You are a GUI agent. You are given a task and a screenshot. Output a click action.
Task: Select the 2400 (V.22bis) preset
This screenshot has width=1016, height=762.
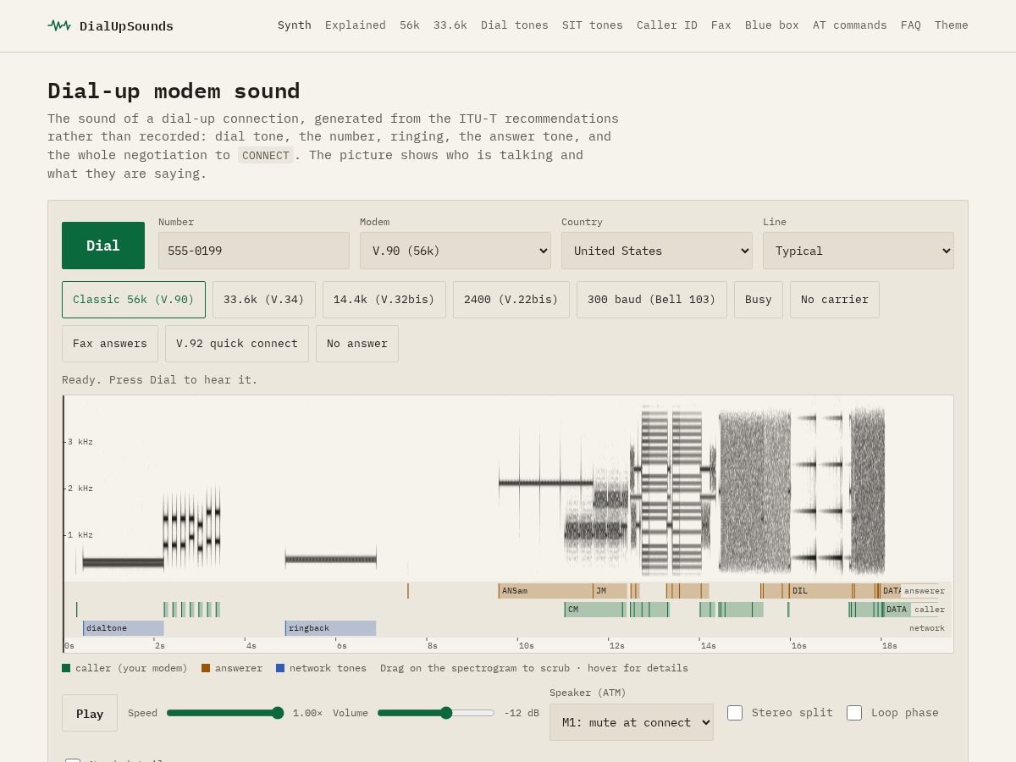point(511,300)
